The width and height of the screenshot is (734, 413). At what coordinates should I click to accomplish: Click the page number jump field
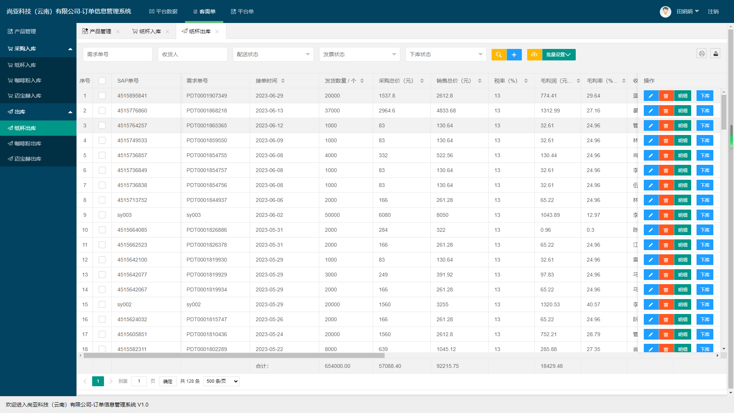coord(139,381)
